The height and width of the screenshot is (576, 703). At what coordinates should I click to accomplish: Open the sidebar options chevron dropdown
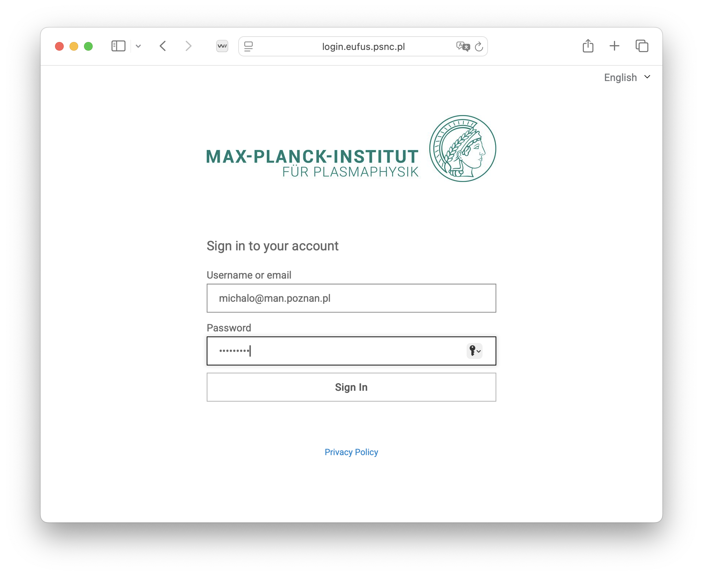point(138,46)
